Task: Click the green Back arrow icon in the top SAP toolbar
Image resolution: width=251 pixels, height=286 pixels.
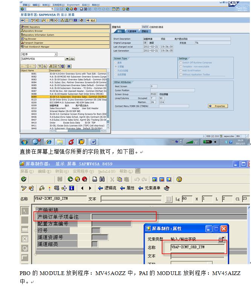Action: point(68,9)
